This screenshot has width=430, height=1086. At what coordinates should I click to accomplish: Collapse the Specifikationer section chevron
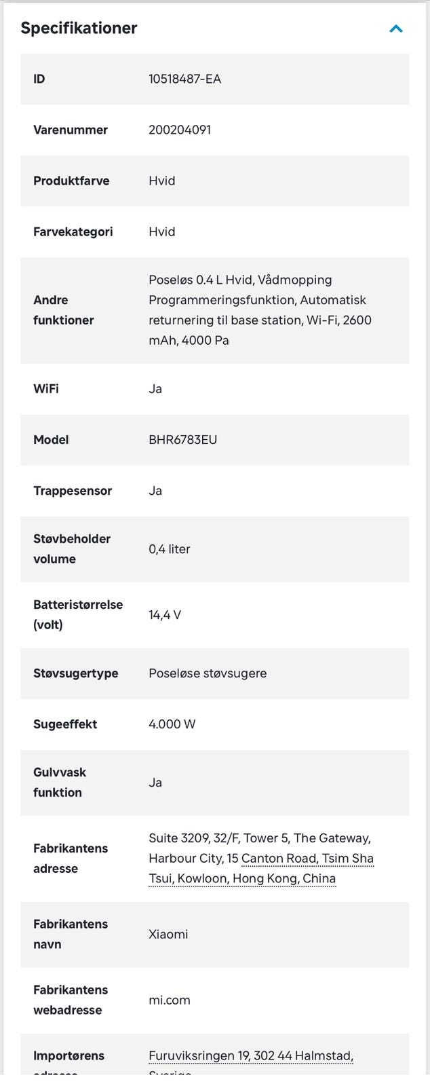(396, 29)
